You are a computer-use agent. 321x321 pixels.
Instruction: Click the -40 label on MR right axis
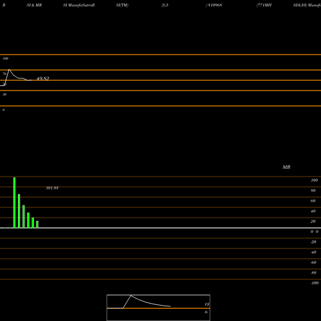[x=313, y=252]
